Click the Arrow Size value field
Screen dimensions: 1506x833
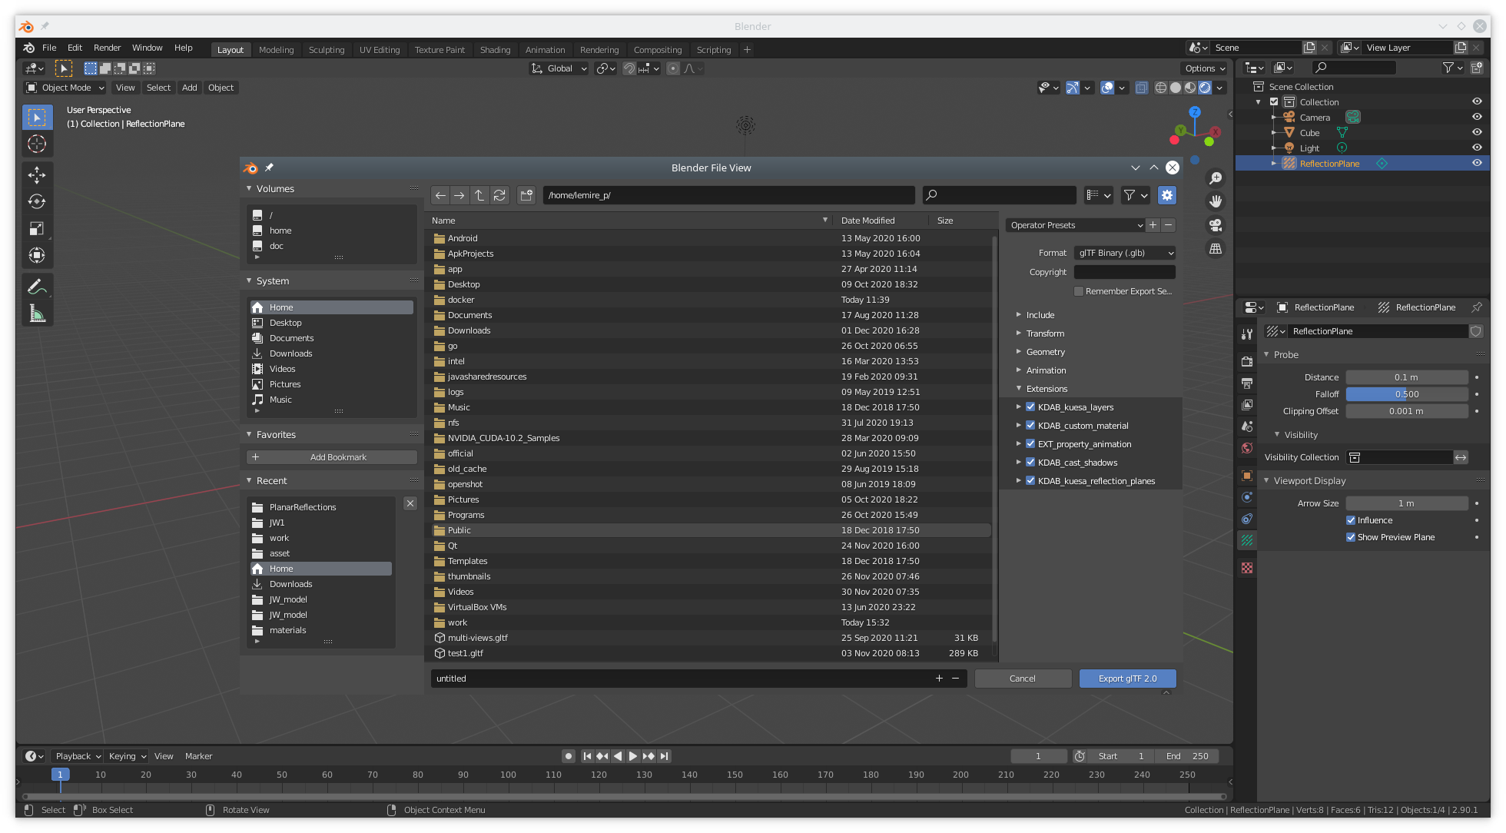[1407, 503]
